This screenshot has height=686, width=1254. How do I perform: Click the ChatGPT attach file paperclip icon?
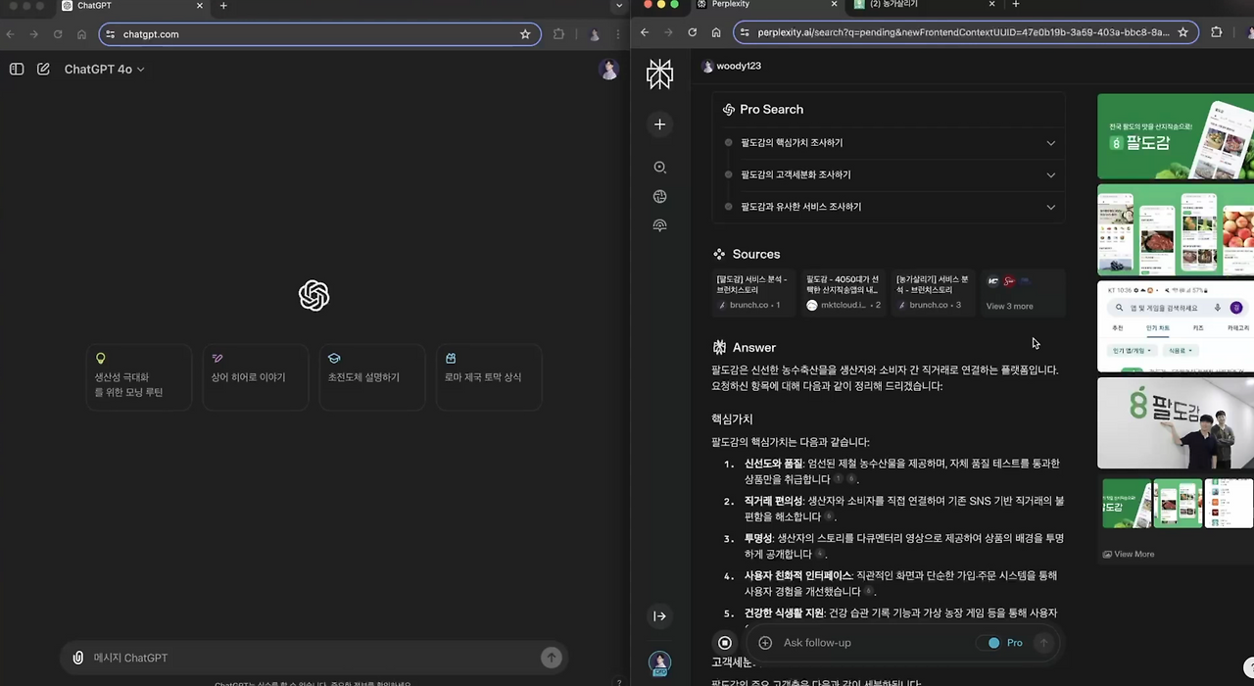(77, 658)
